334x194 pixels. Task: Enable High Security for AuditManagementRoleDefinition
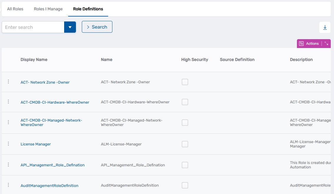[185, 185]
